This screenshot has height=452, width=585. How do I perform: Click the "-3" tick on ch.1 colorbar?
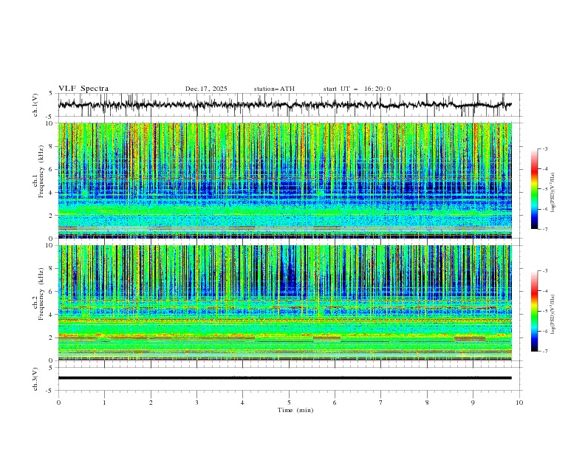click(544, 148)
